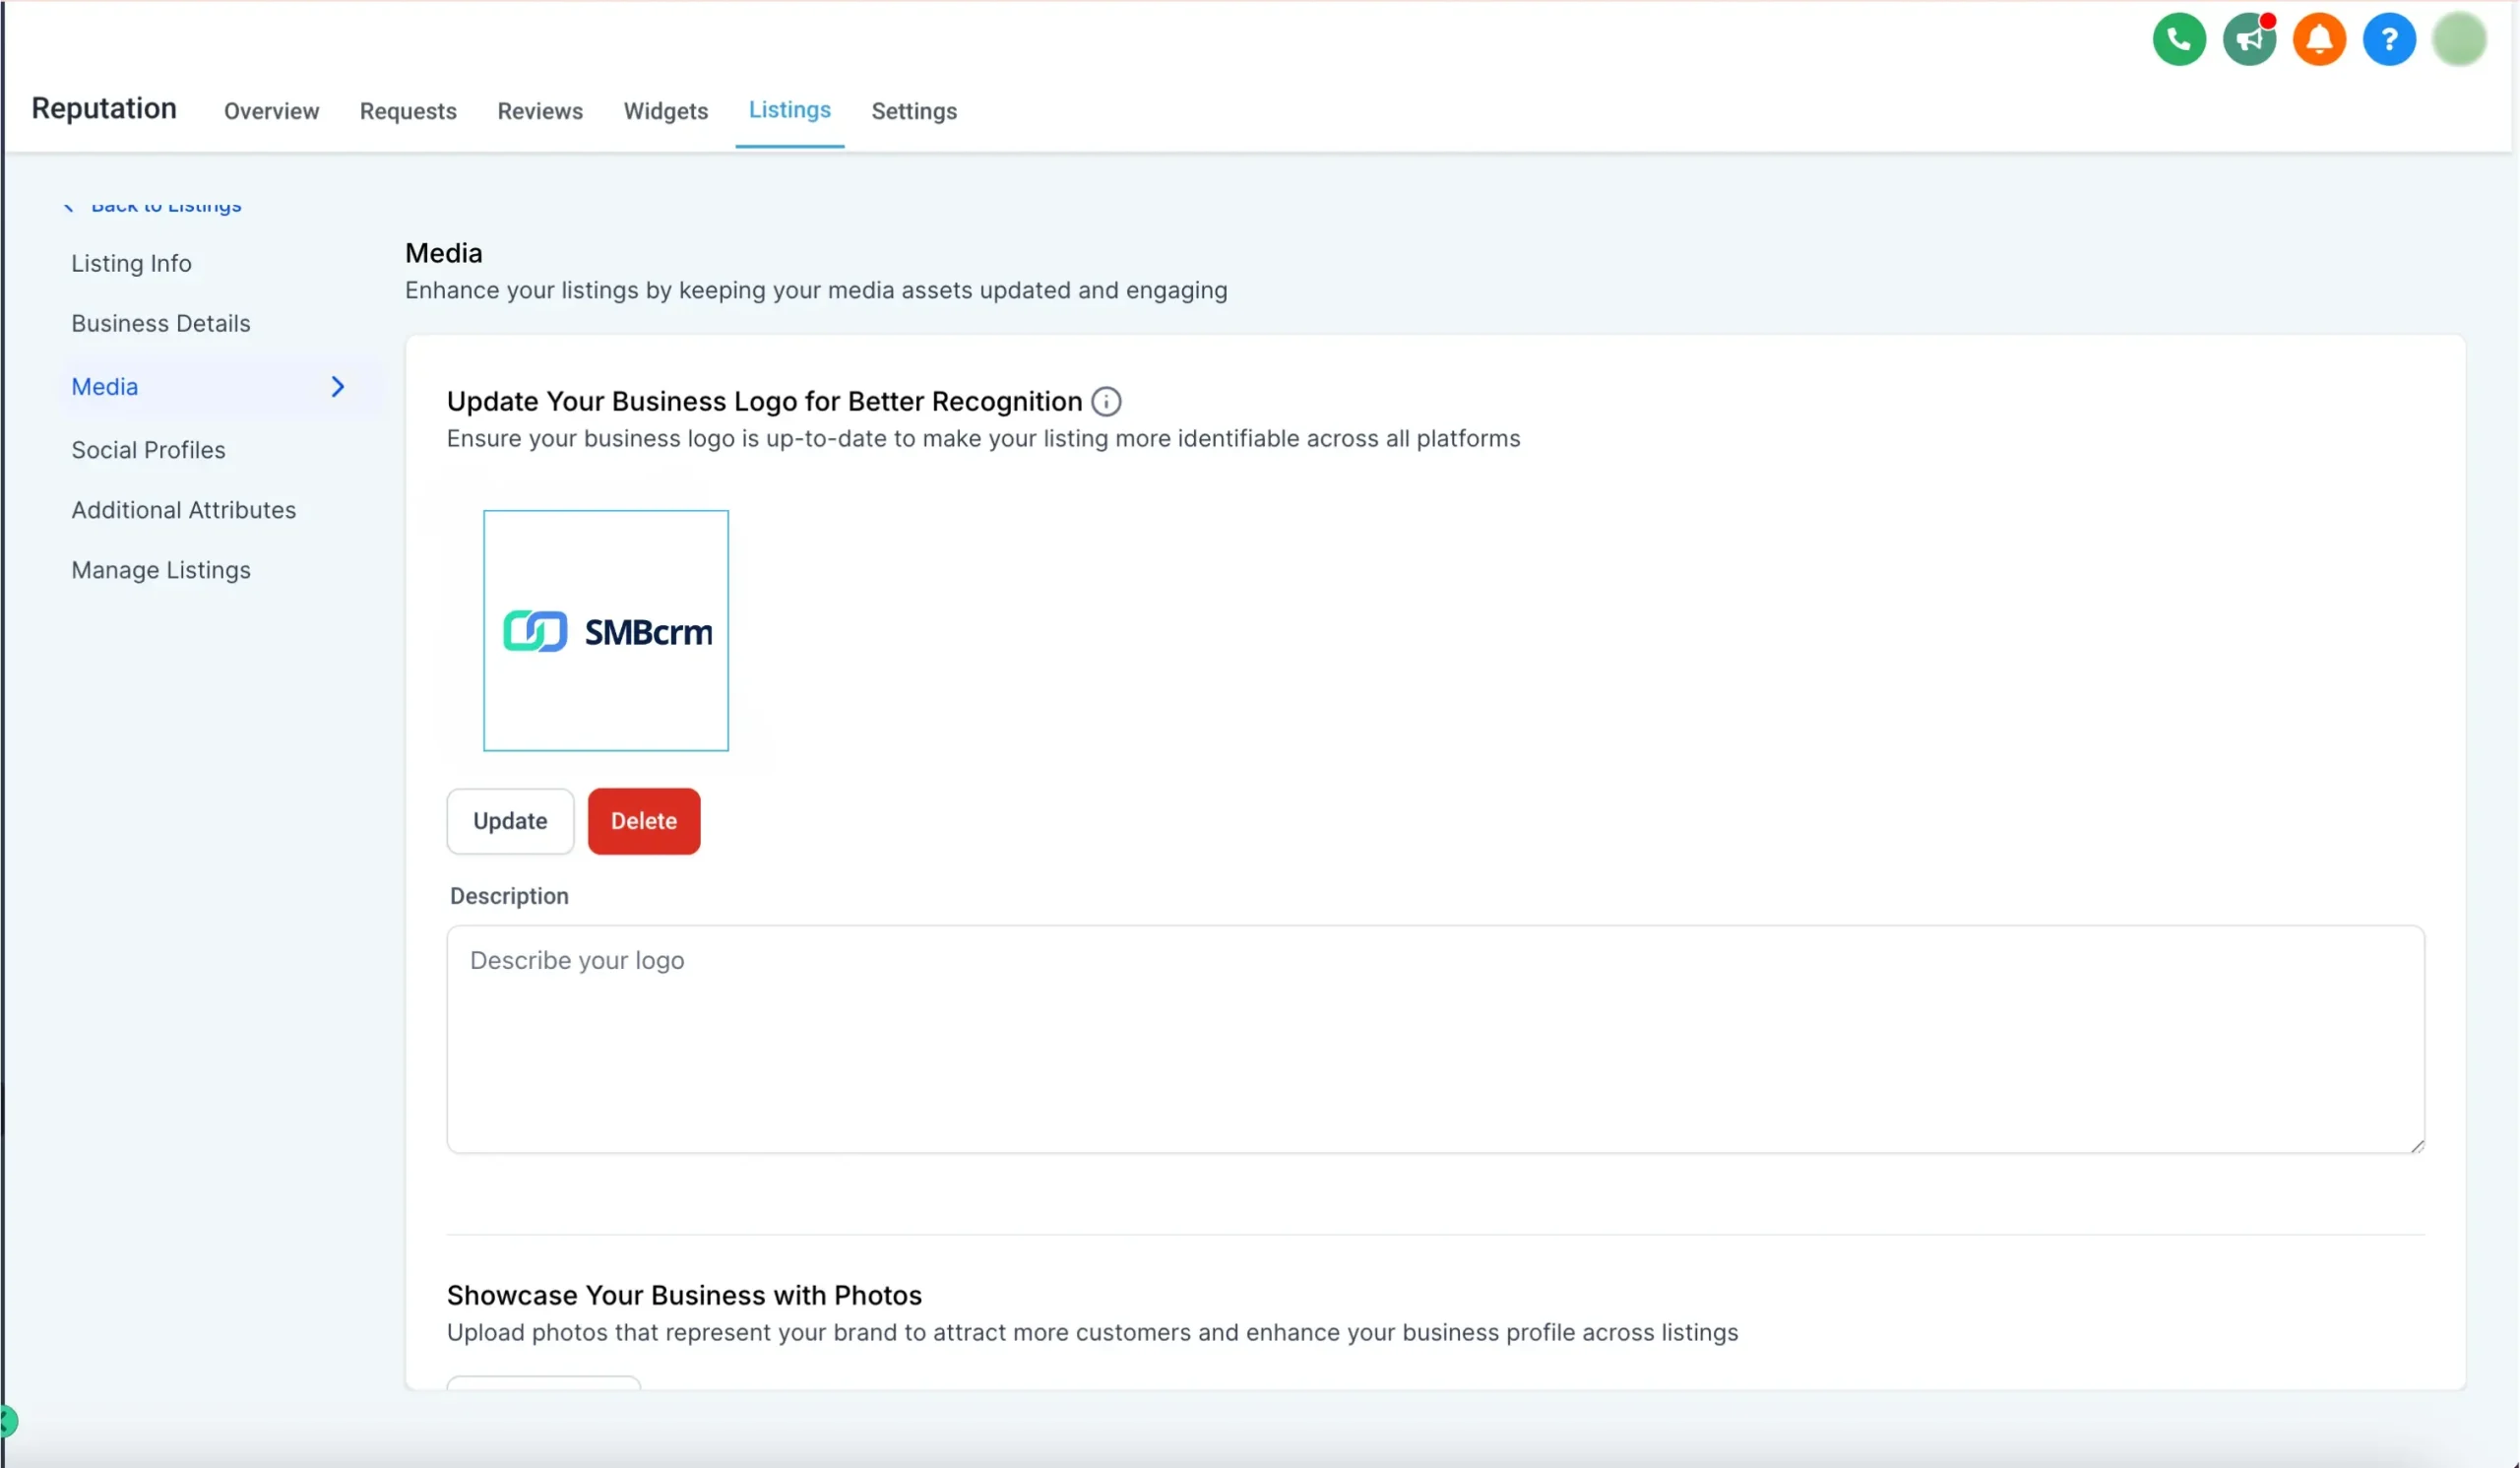Image resolution: width=2520 pixels, height=1468 pixels.
Task: Open the Reviews tab
Action: click(540, 111)
